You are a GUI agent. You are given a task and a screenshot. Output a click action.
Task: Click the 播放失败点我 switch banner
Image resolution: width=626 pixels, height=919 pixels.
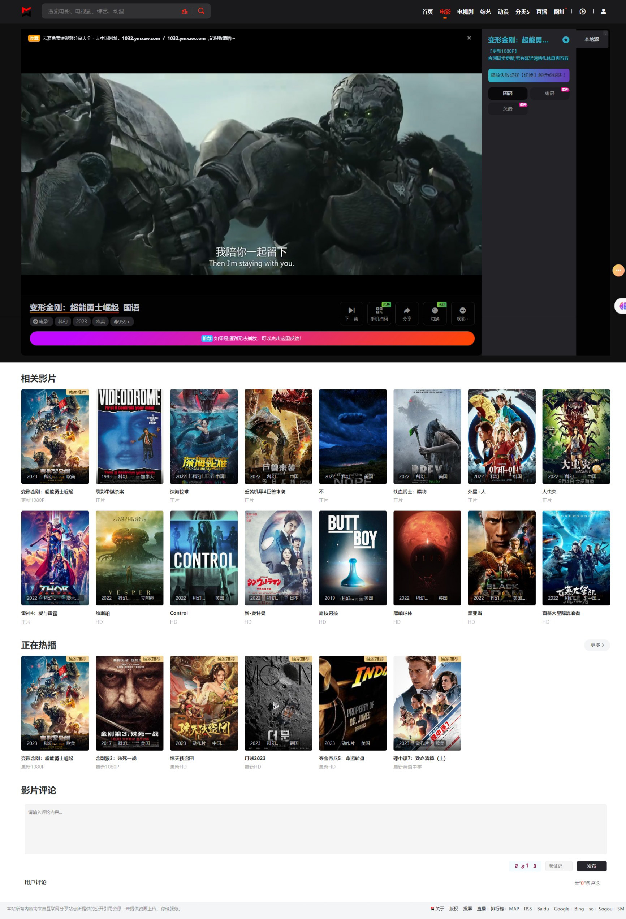coord(529,75)
